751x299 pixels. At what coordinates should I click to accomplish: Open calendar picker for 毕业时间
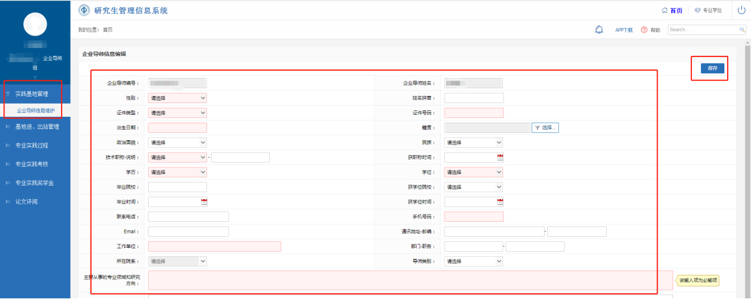(x=204, y=202)
